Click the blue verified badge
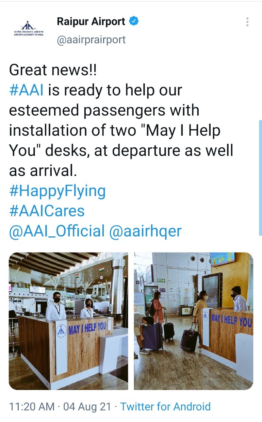The height and width of the screenshot is (422, 262). pos(134,22)
